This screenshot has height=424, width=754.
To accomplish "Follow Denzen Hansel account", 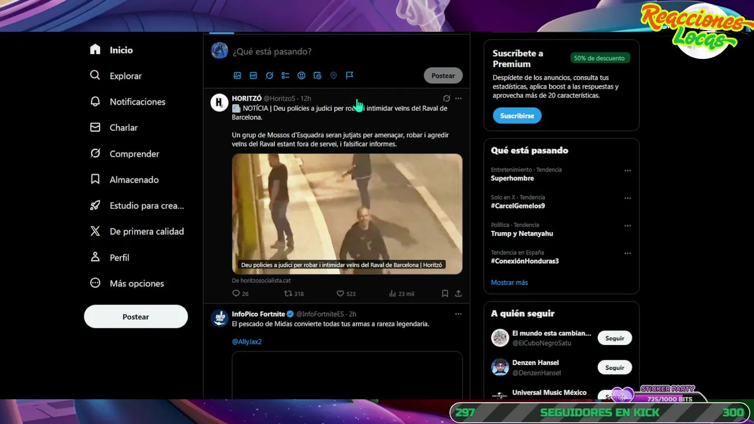I will pyautogui.click(x=614, y=367).
